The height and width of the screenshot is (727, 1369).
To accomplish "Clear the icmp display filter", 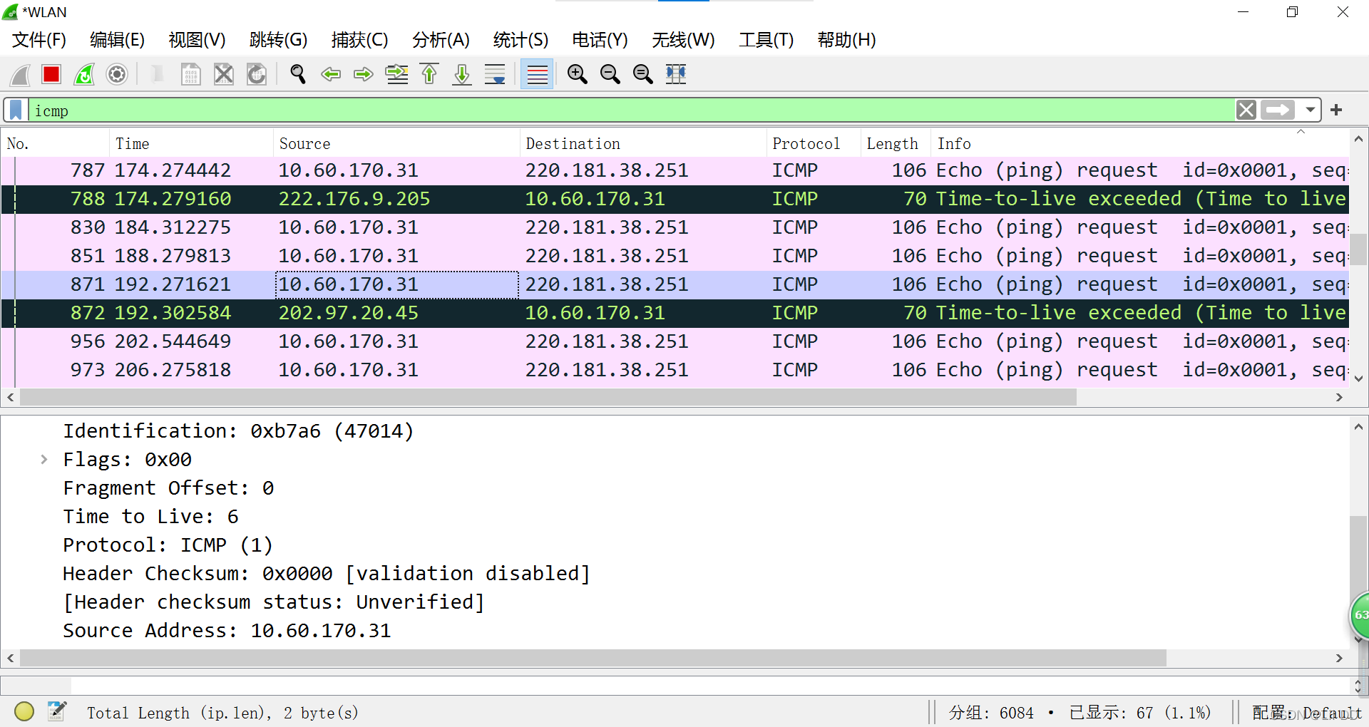I will click(x=1246, y=110).
